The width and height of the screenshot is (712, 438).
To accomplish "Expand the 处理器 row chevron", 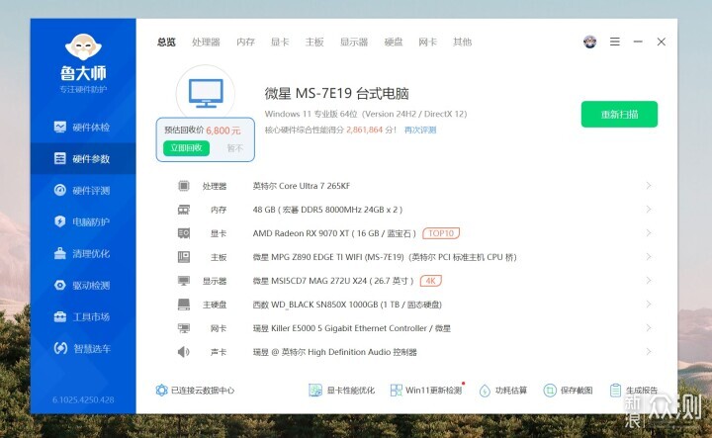I will 649,186.
